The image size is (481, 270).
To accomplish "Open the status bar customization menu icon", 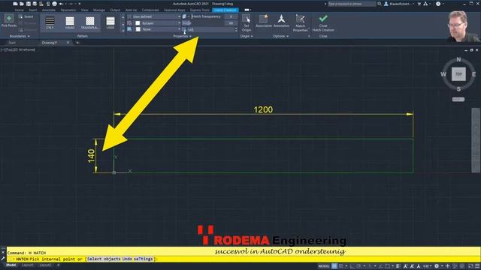I will [477, 266].
